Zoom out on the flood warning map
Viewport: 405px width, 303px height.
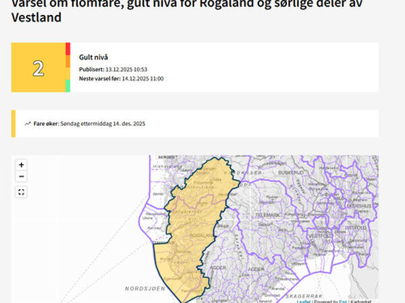pos(22,176)
